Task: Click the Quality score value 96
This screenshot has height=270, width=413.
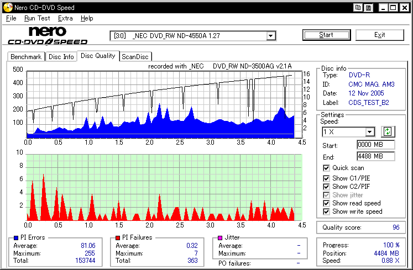Action: 396,227
